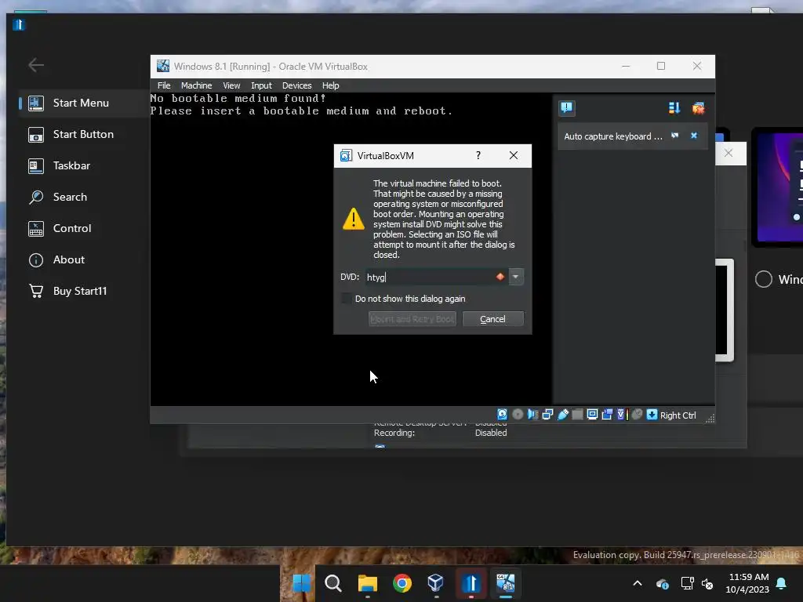The width and height of the screenshot is (803, 602).
Task: Dismiss the Auto capture keyboard notification
Action: [694, 136]
